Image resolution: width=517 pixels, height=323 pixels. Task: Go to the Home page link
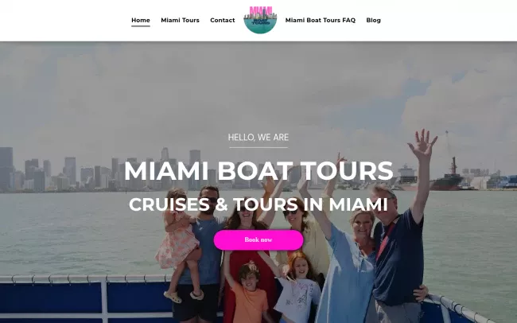pos(141,20)
